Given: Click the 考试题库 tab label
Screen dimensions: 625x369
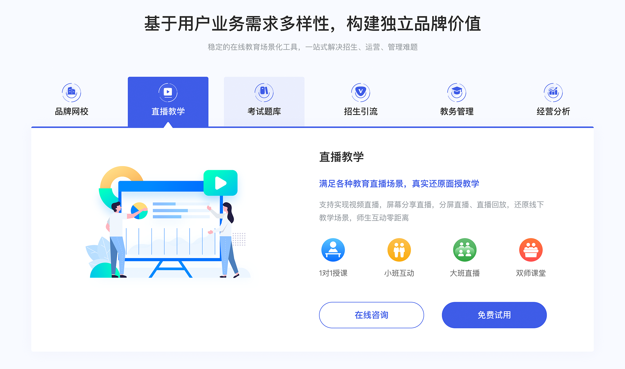Looking at the screenshot, I should click(x=263, y=111).
